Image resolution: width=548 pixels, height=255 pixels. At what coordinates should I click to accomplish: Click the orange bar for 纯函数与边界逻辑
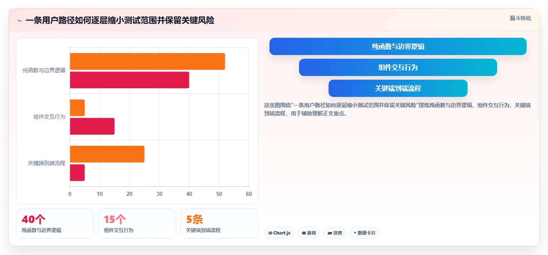coord(148,61)
